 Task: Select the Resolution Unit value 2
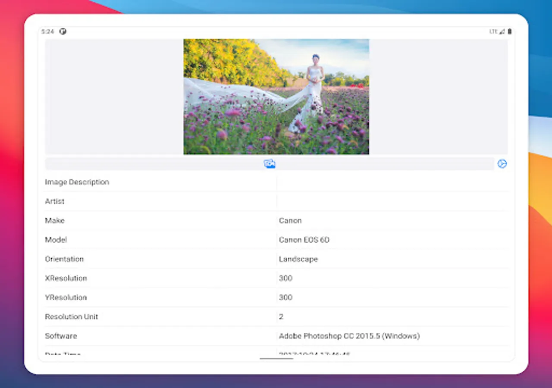pos(281,316)
